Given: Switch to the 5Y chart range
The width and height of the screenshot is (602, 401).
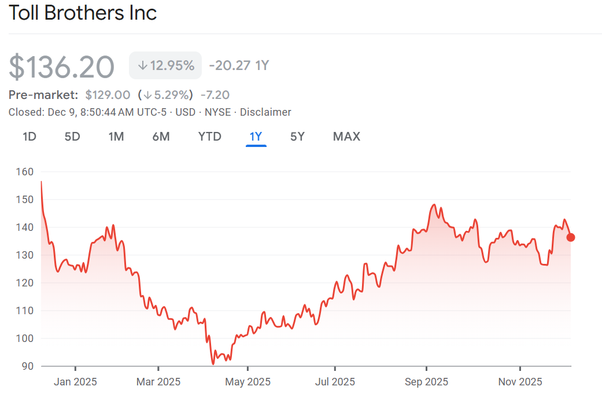Looking at the screenshot, I should [297, 137].
